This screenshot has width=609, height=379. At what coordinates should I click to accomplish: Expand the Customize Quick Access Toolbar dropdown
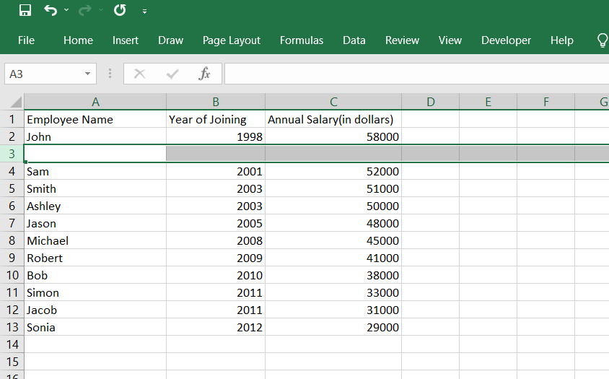pos(145,12)
